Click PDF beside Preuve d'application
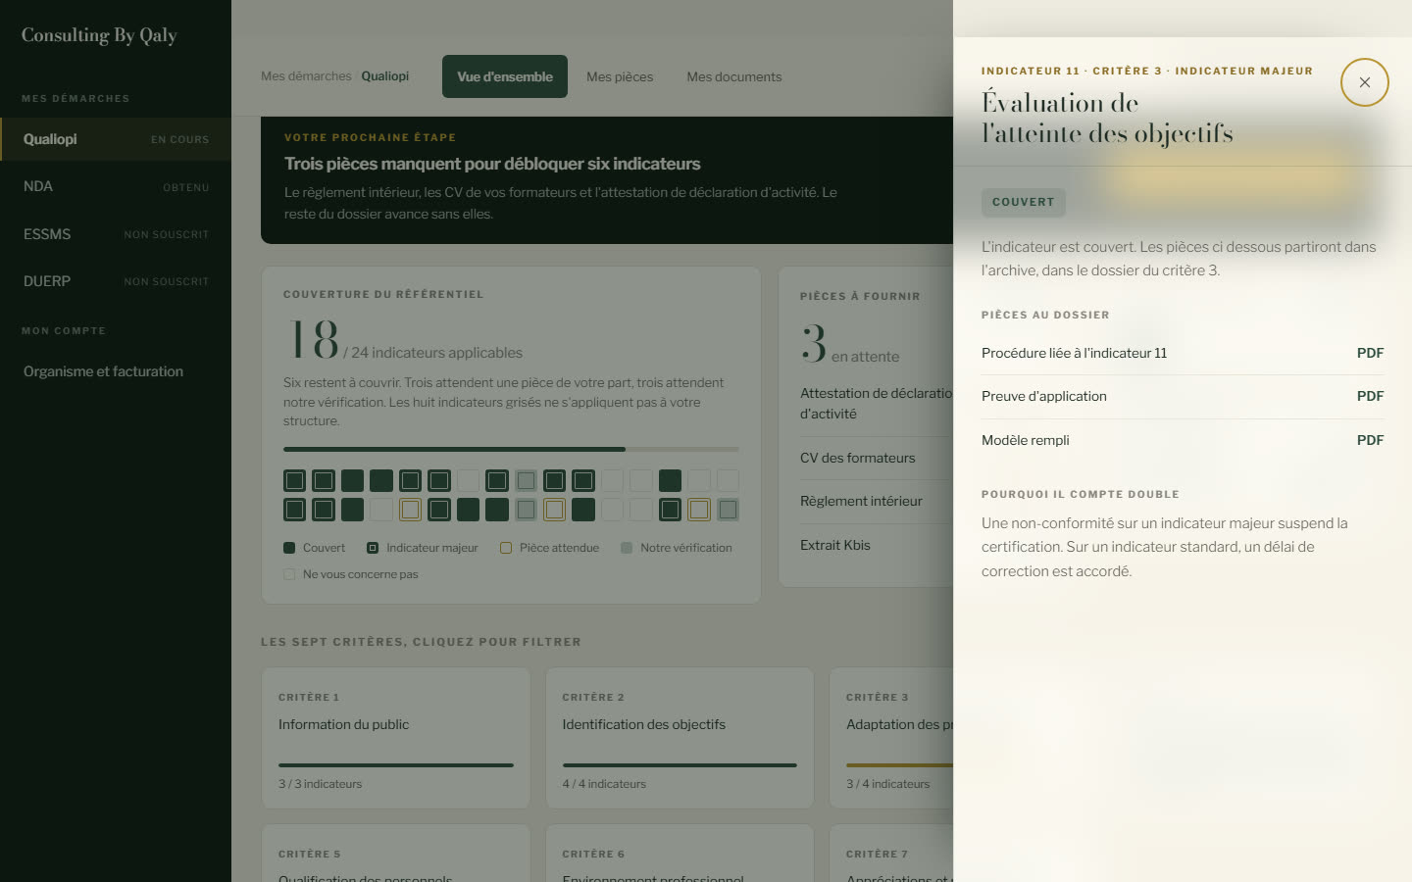This screenshot has width=1412, height=882. pos(1370,396)
